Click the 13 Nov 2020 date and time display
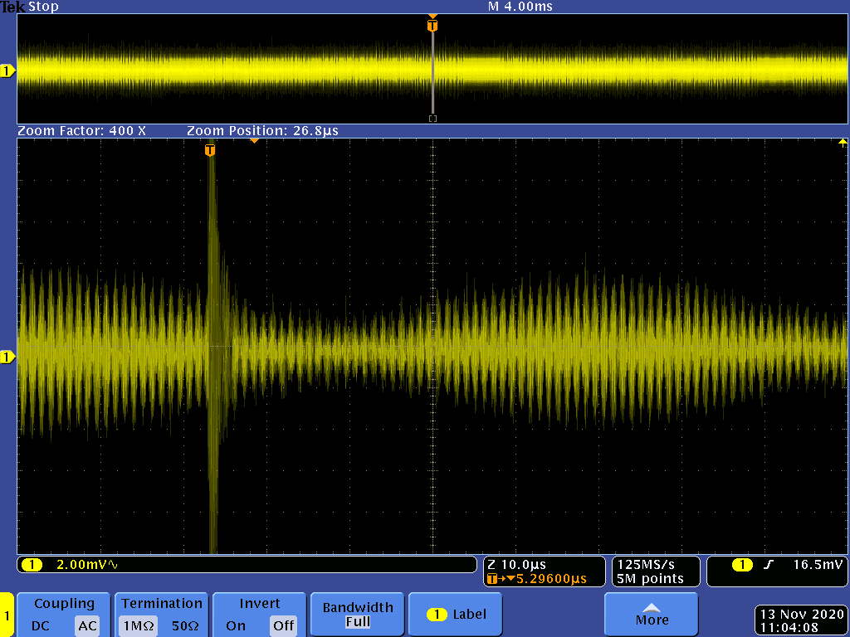 pyautogui.click(x=801, y=620)
